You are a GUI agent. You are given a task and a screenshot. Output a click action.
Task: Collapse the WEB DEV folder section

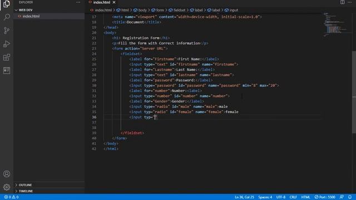tap(26, 10)
